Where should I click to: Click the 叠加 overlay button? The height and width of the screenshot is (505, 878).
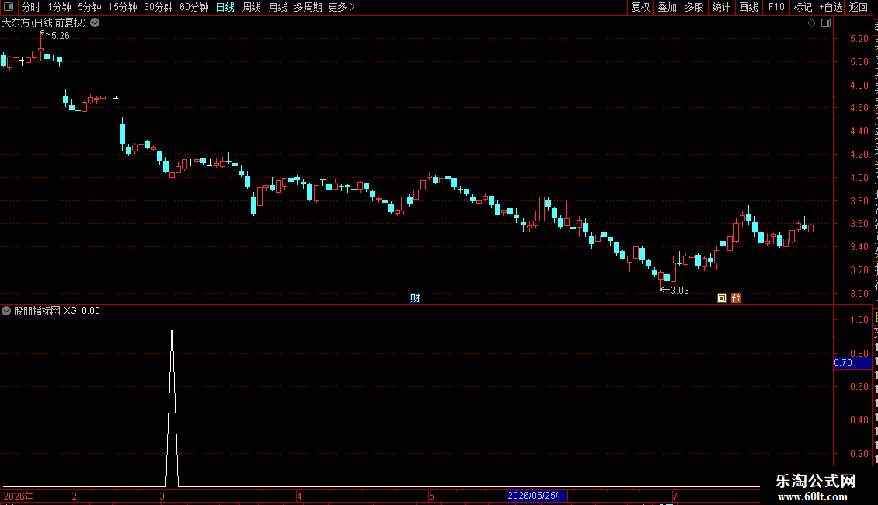[x=667, y=7]
